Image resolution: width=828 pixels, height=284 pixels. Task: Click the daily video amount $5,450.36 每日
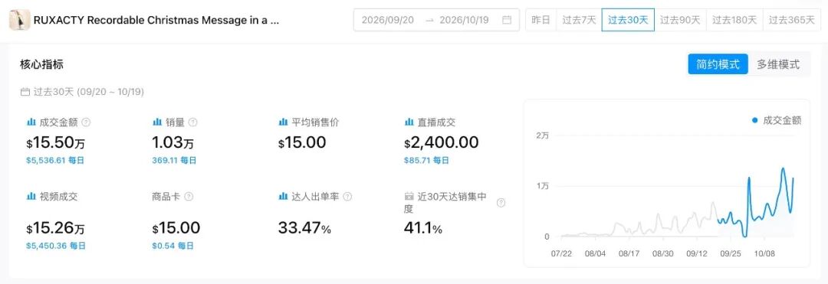click(x=55, y=246)
